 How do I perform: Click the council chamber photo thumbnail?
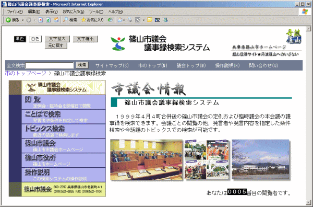(x=147, y=160)
